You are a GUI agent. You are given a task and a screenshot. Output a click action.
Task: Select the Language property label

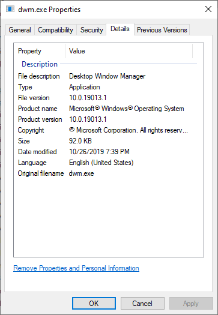click(x=32, y=163)
